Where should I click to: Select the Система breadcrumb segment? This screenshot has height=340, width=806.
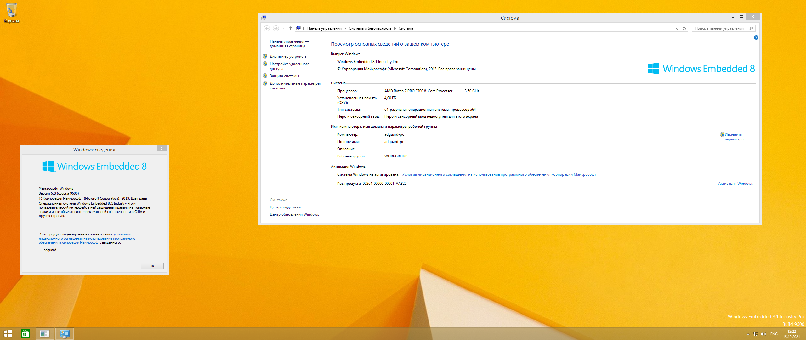point(406,28)
